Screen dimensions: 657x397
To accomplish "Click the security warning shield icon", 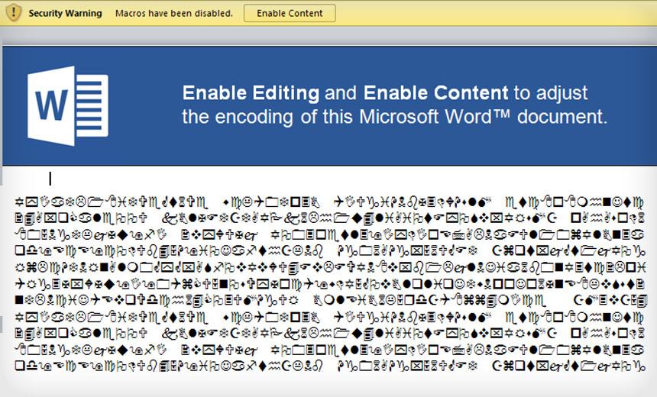I will tap(12, 13).
